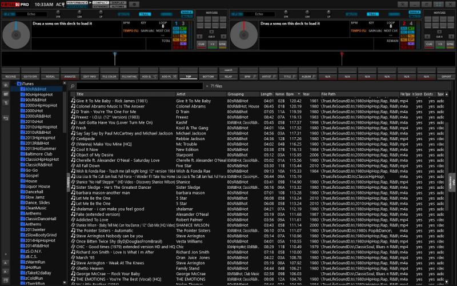Toggle deck 3 selector on left deck
The image size is (457, 286).
click(x=183, y=23)
